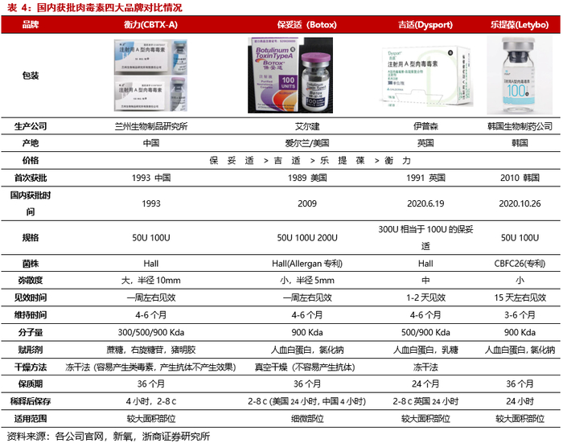Select the cell 2020.10.26
Viewport: 563px width, 443px height.
coord(520,203)
